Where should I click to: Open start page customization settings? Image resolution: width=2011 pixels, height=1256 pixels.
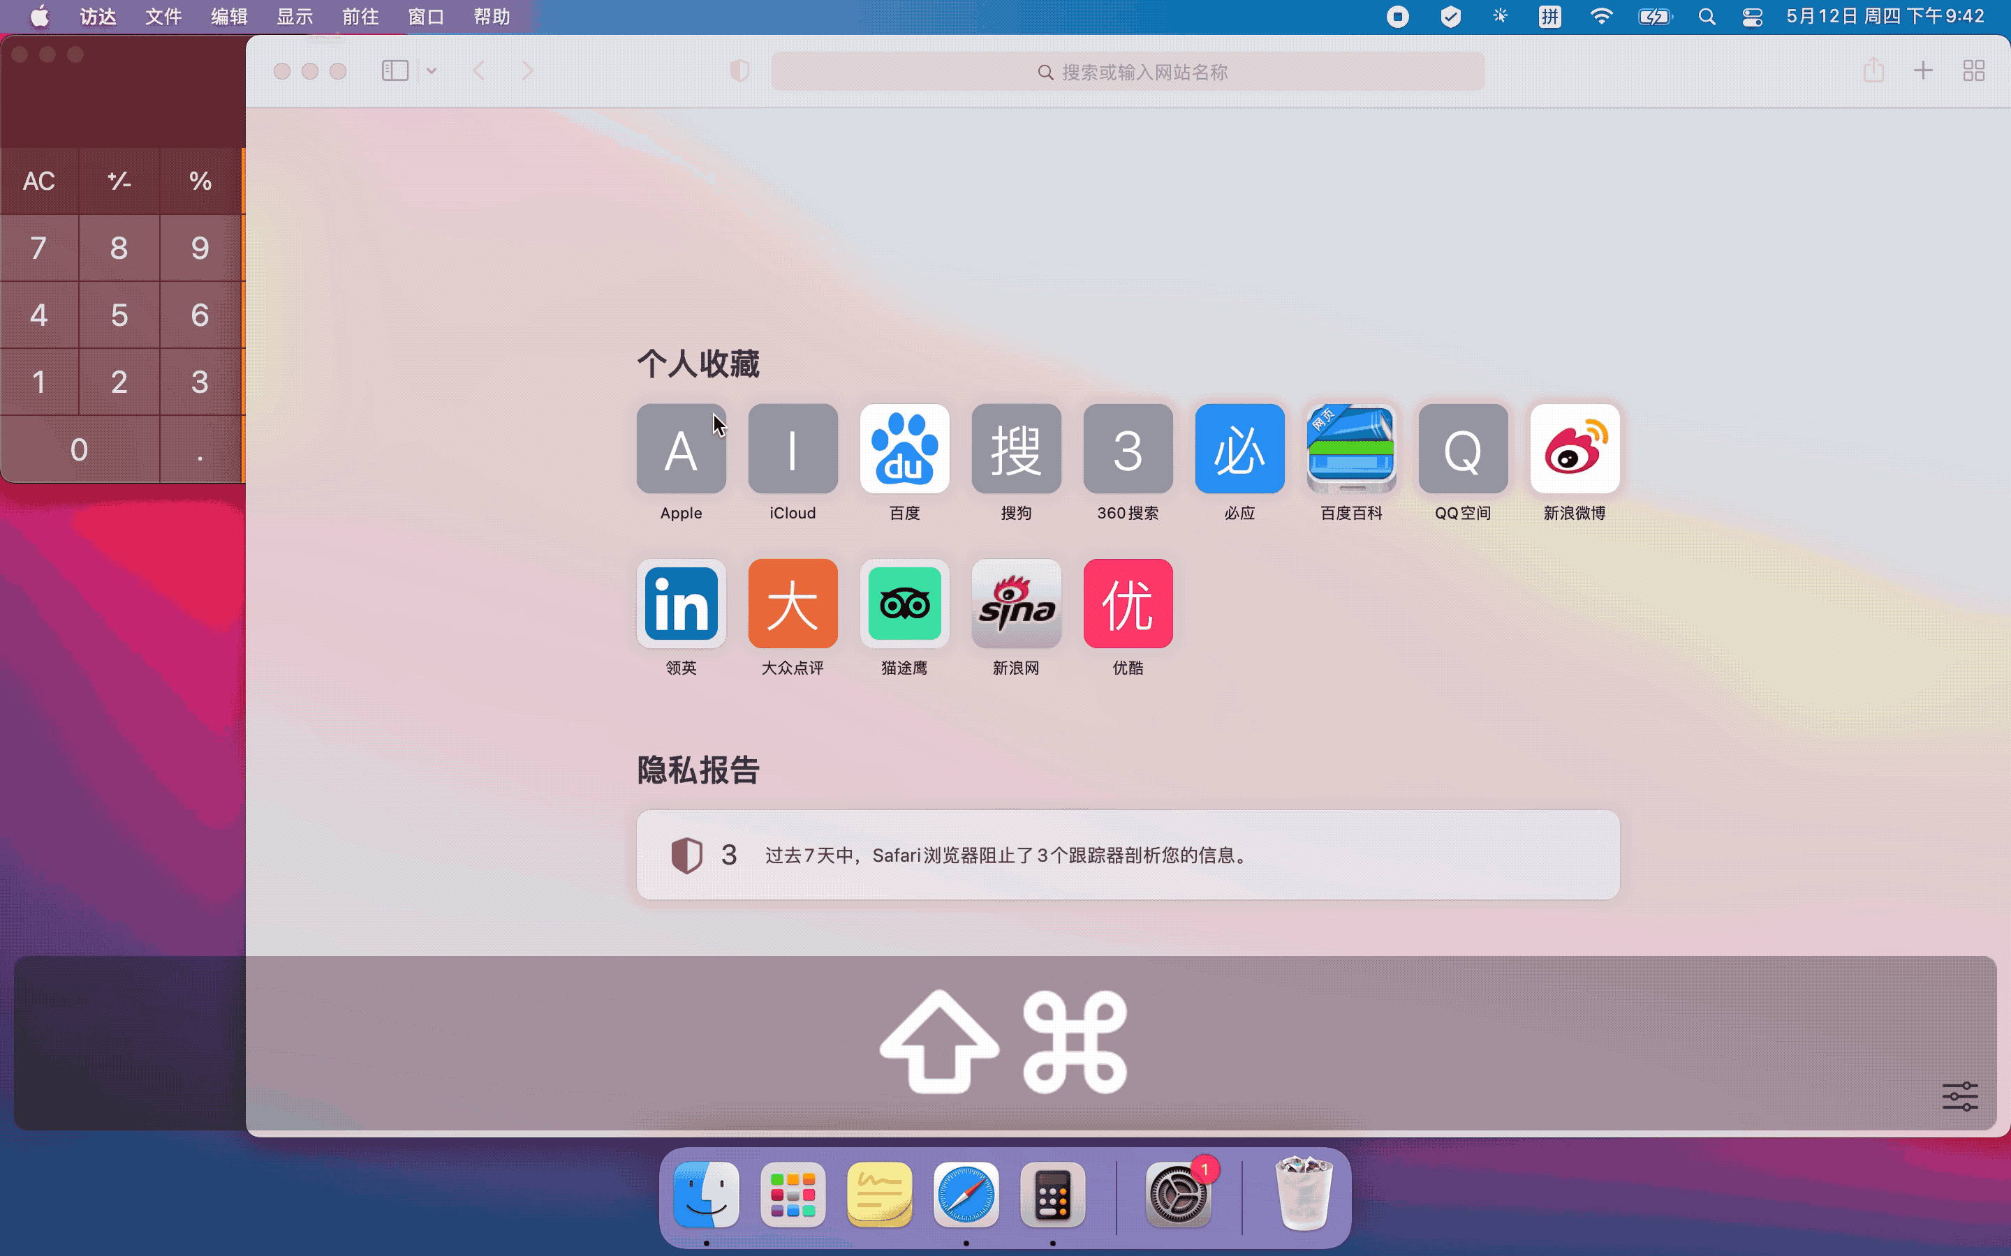(x=1959, y=1096)
